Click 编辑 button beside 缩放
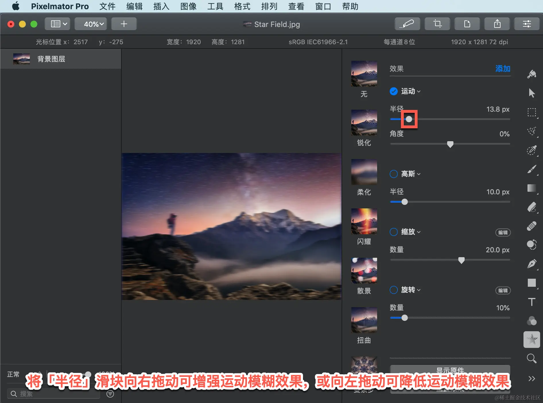Viewport: 543px width, 403px height. (503, 232)
